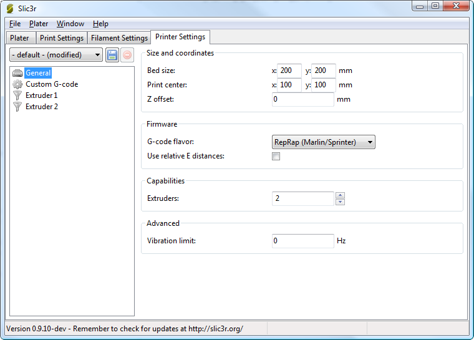The image size is (474, 340).
Task: Click the funnel icon beside Extruder 1
Action: pos(17,95)
